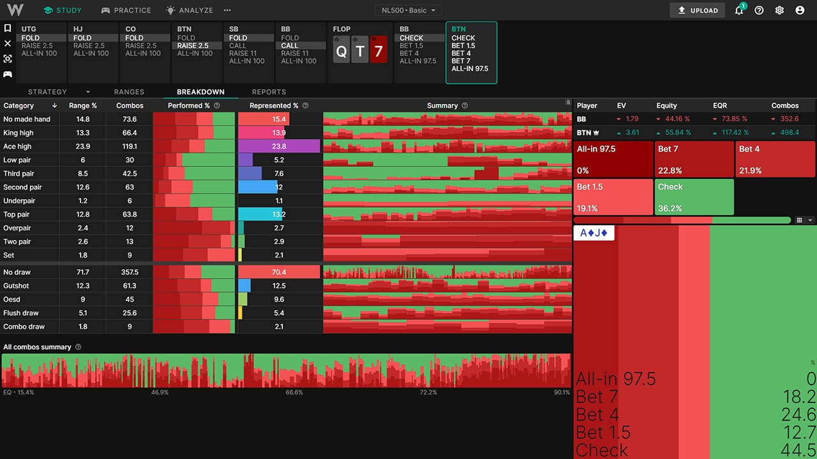
Task: Select the Flush draw category row
Action: 286,313
